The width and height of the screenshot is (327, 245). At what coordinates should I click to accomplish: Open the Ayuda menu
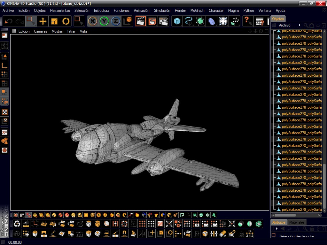tap(280, 11)
